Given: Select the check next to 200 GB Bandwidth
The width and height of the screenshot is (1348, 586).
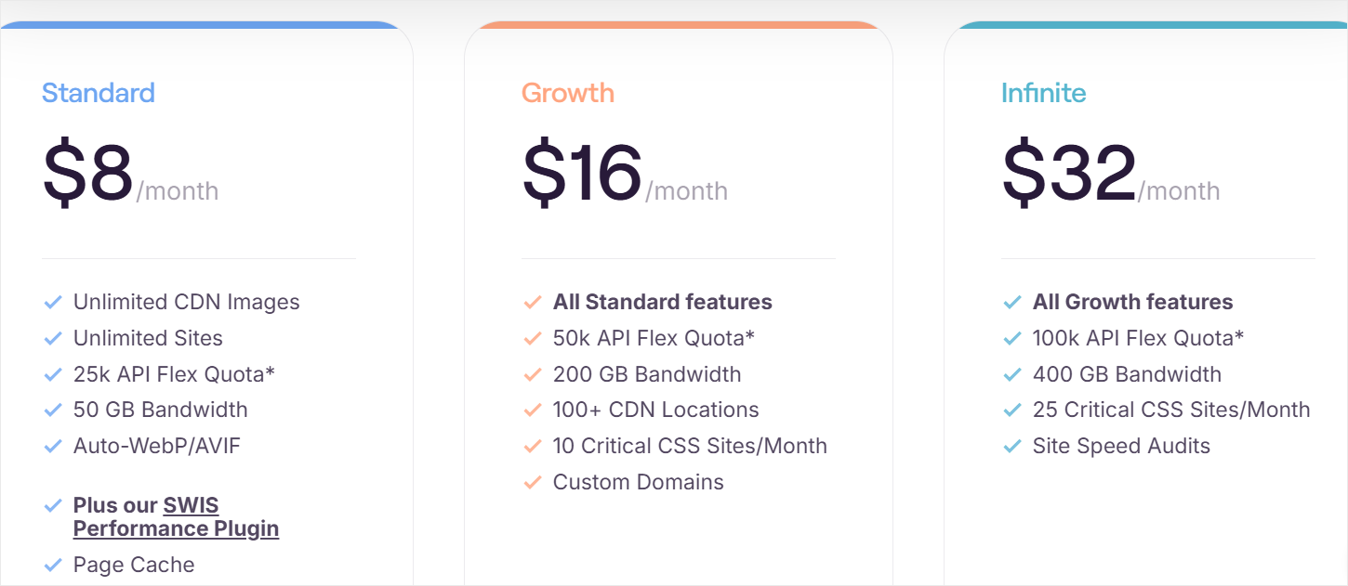Looking at the screenshot, I should pyautogui.click(x=532, y=374).
